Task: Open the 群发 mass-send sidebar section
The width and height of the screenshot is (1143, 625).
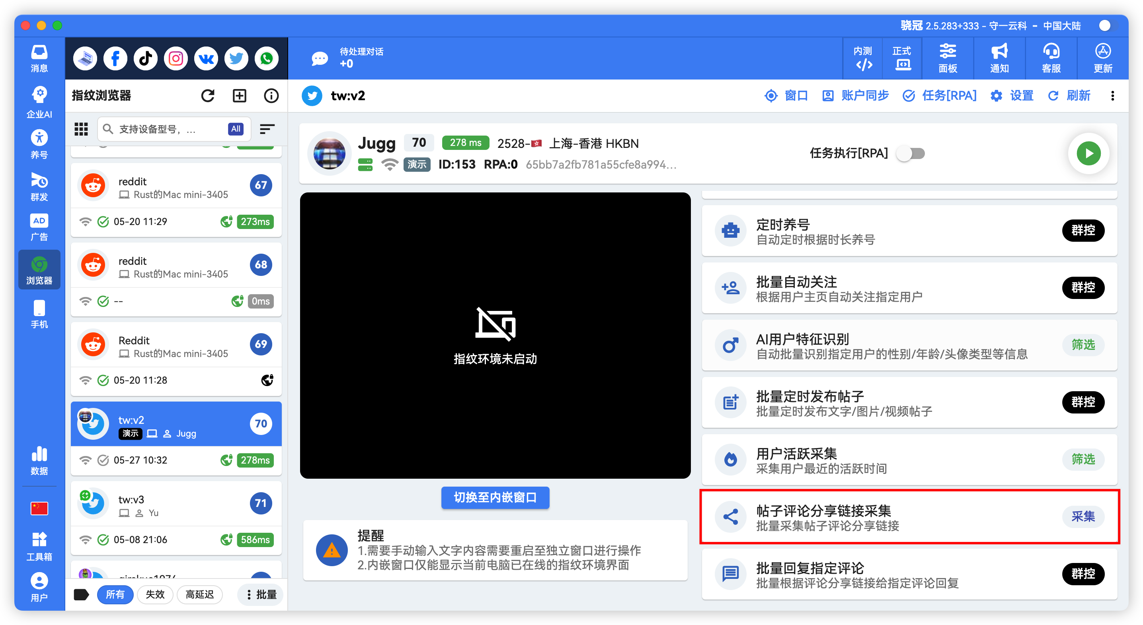Action: click(39, 186)
